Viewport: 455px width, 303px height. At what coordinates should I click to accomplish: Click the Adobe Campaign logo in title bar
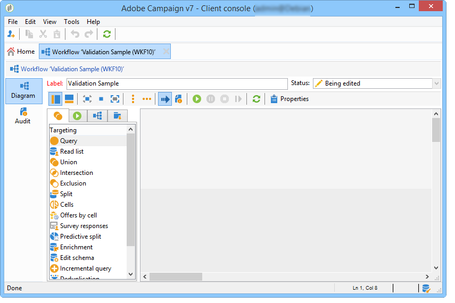coord(10,8)
